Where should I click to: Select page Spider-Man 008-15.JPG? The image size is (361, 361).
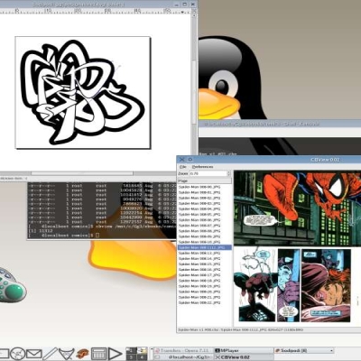[x=205, y=264]
